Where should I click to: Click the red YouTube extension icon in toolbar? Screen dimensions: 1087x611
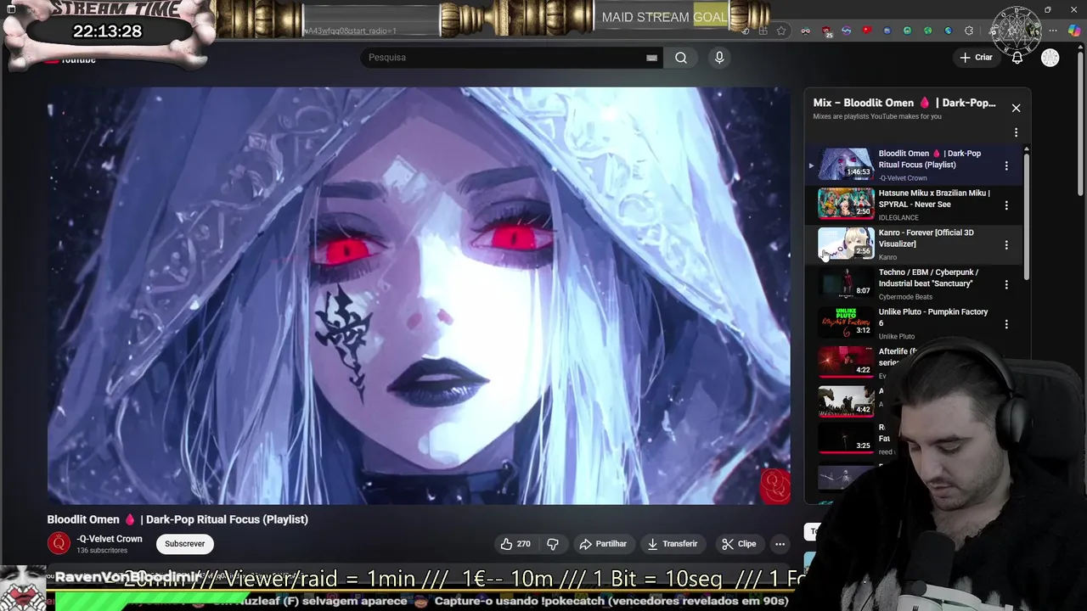(x=867, y=31)
